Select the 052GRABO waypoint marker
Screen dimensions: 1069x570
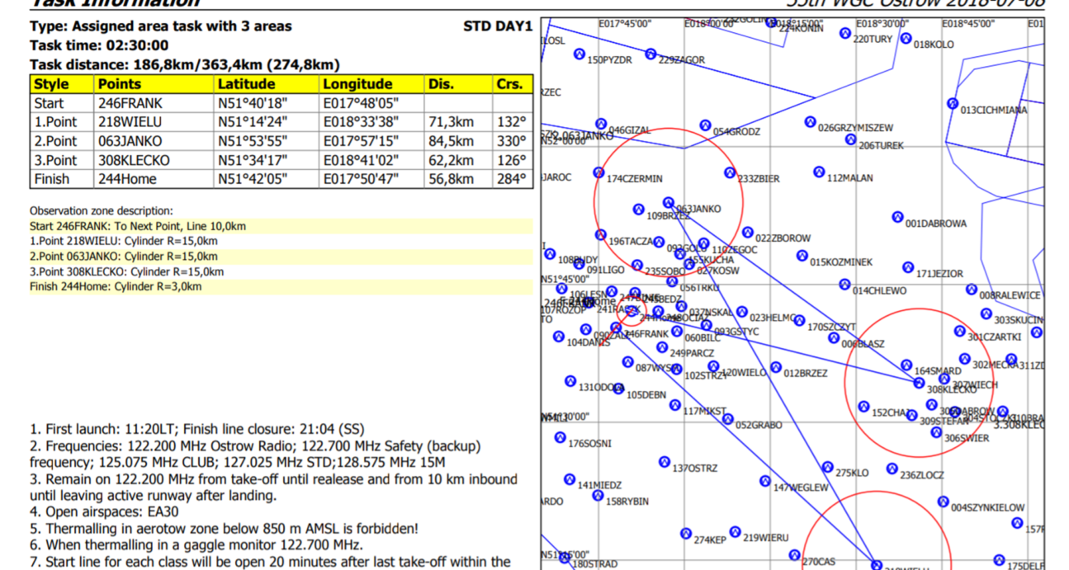727,420
